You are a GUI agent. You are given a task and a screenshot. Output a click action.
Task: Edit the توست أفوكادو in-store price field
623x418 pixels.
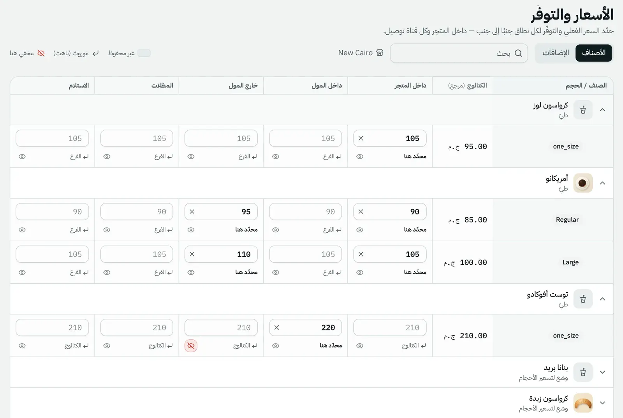coord(390,327)
